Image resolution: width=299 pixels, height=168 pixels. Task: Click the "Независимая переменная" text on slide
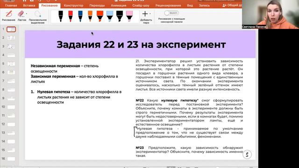pyautogui.click(x=55, y=66)
